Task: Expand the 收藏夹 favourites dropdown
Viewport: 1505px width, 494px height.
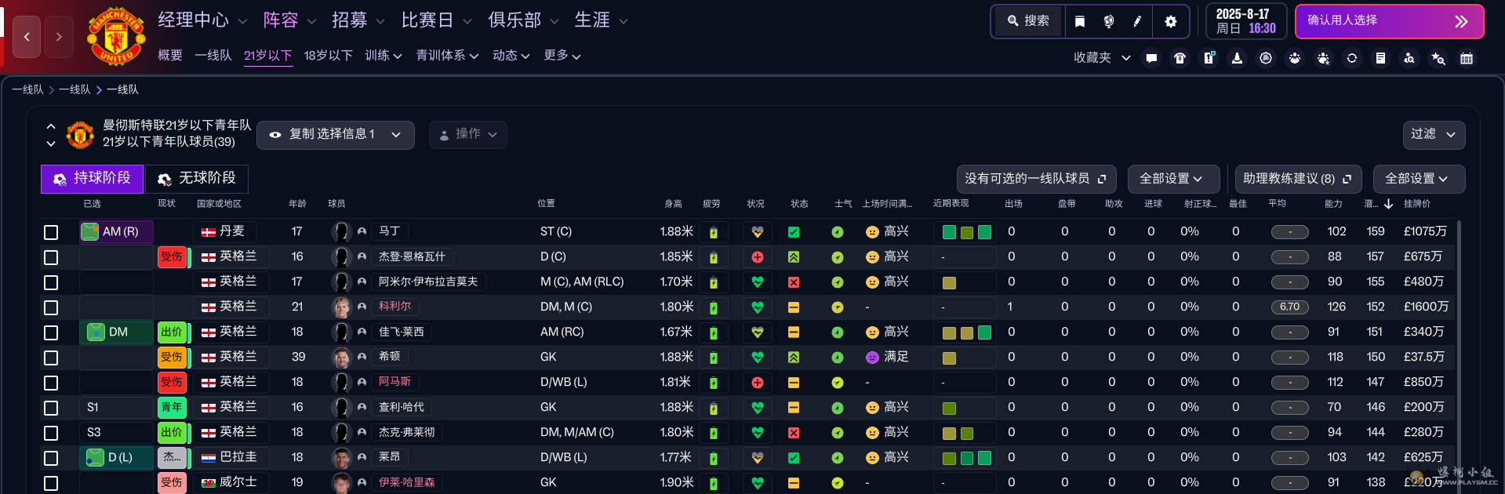Action: point(1102,58)
